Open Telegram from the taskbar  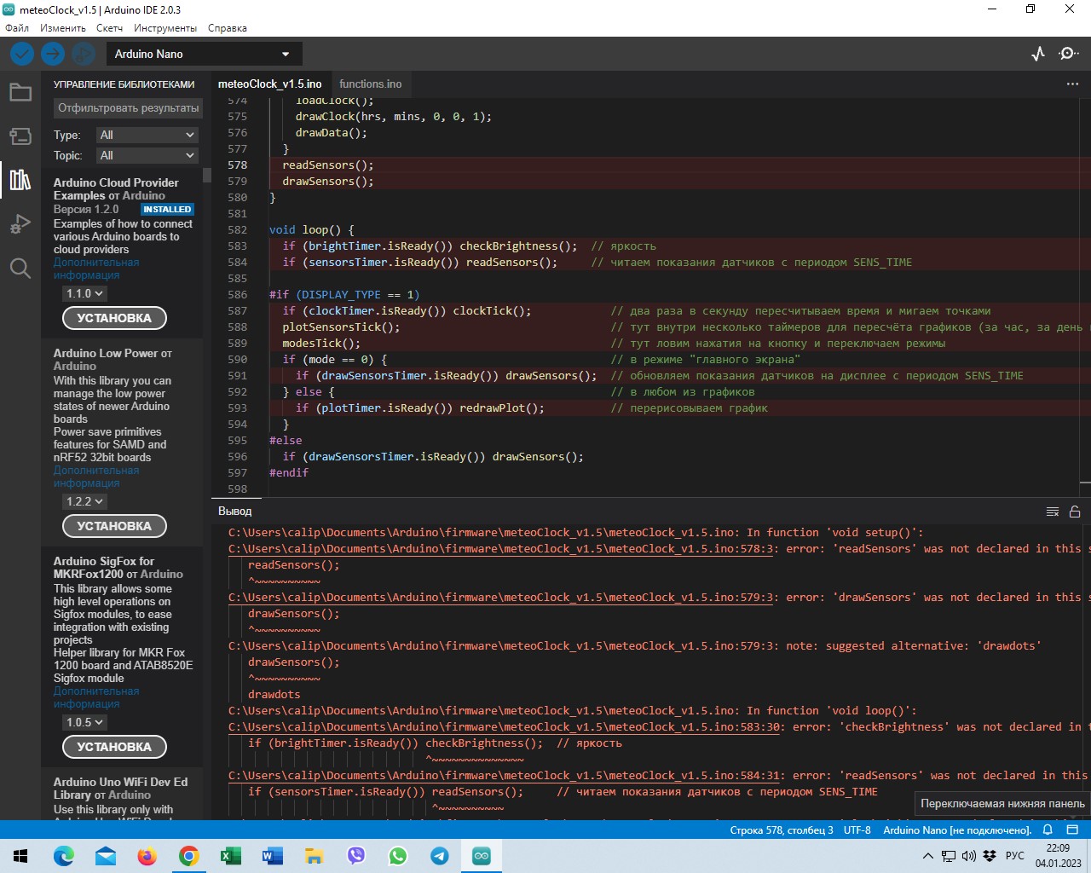[440, 856]
